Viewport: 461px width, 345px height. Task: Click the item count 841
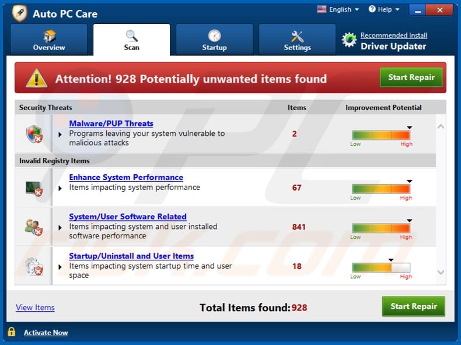click(299, 227)
